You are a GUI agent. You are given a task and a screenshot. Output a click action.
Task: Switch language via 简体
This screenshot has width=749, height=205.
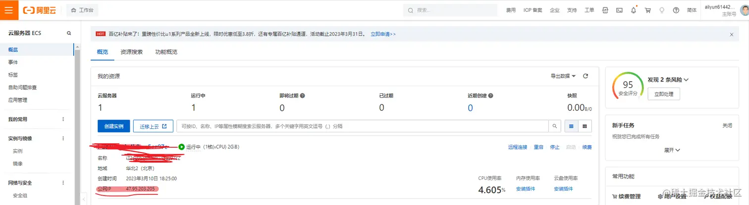pos(692,10)
